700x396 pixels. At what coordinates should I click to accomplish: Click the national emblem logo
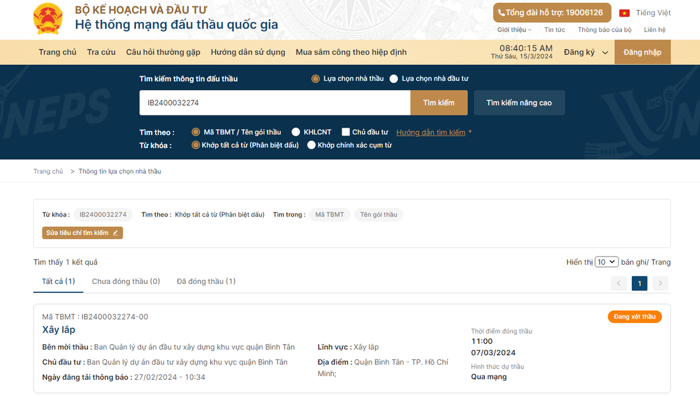(48, 19)
